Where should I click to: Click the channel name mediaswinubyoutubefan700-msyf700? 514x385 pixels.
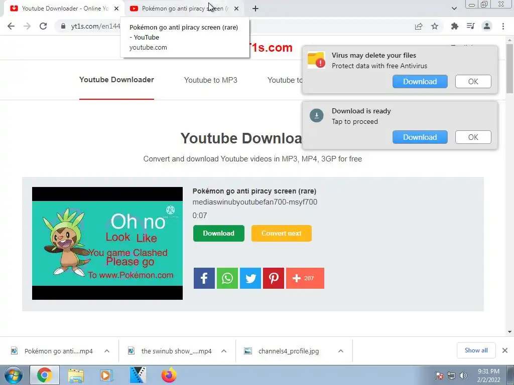[254, 202]
